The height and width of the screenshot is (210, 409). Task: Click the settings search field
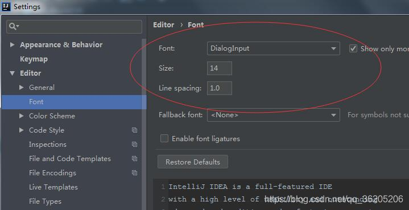point(75,26)
